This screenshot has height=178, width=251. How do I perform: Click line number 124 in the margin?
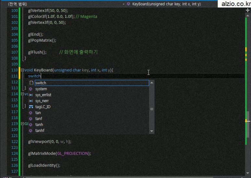[15, 154]
